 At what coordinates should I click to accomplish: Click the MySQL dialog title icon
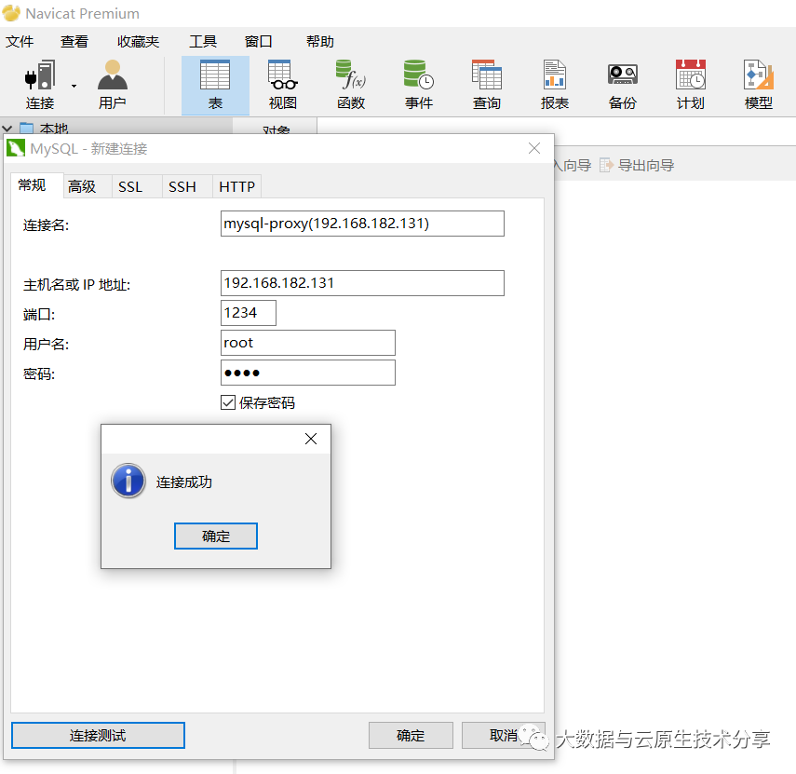pos(16,148)
